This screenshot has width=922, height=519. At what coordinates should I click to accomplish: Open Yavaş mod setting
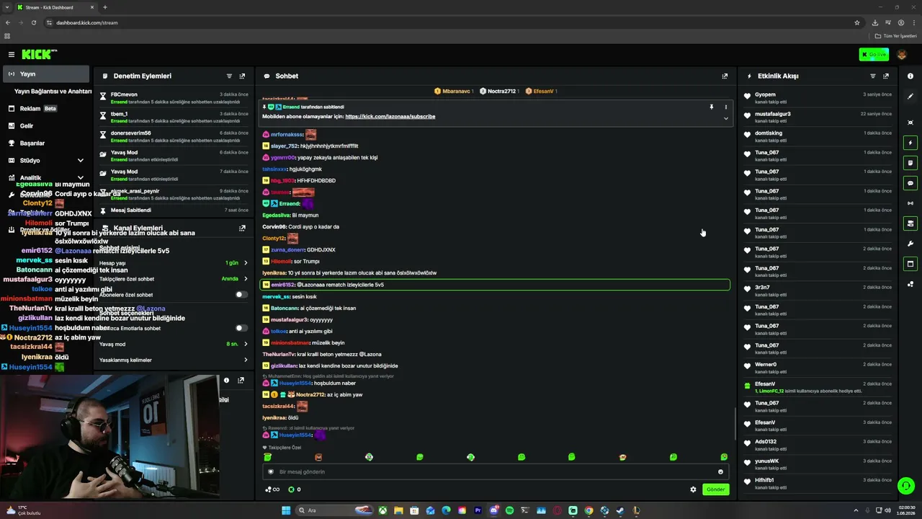[173, 344]
